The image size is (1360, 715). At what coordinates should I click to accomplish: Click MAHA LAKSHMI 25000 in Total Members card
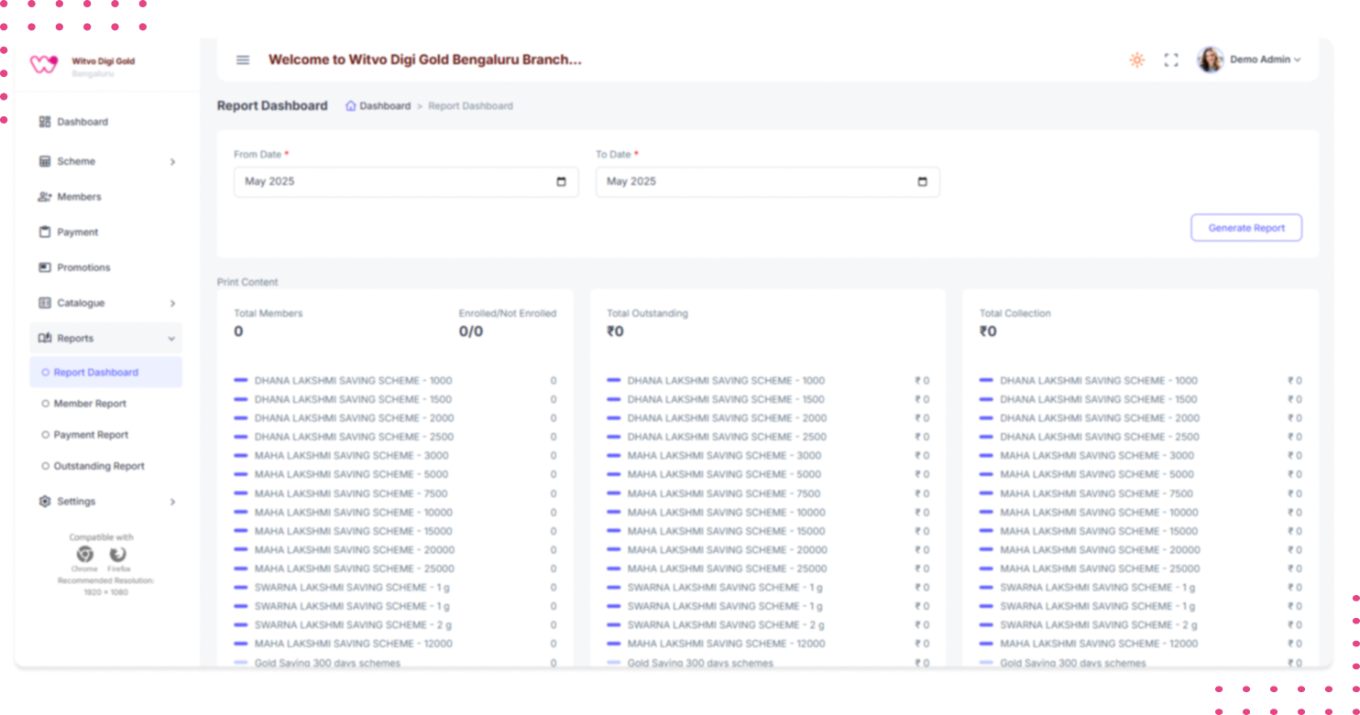pos(354,569)
